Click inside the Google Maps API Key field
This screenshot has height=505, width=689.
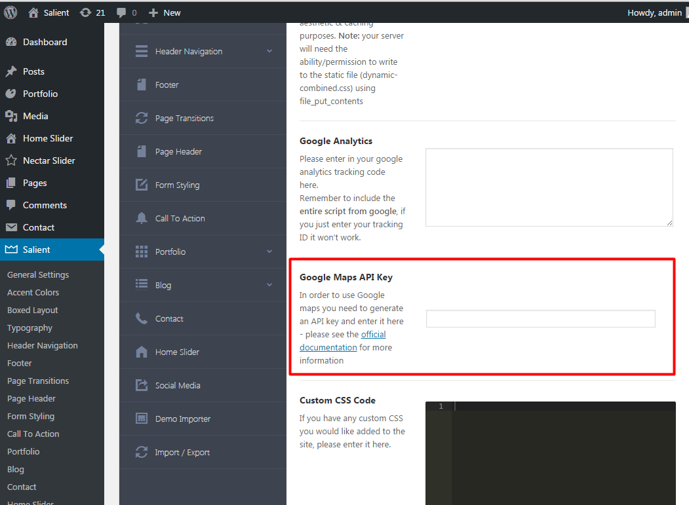point(540,318)
